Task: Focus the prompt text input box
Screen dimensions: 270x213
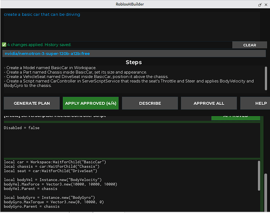Action: 132,26
